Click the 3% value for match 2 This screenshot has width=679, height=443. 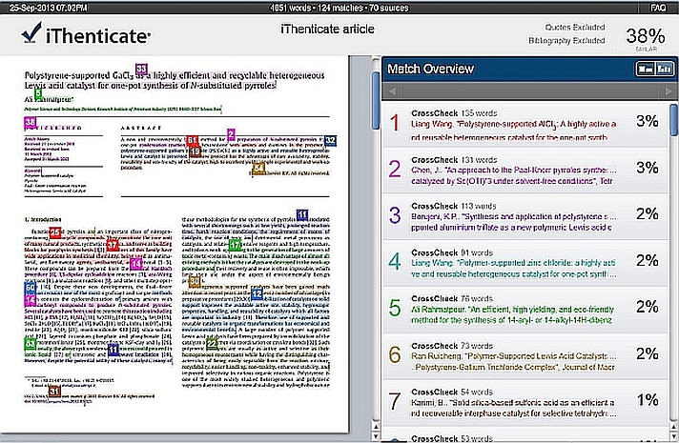pos(647,168)
